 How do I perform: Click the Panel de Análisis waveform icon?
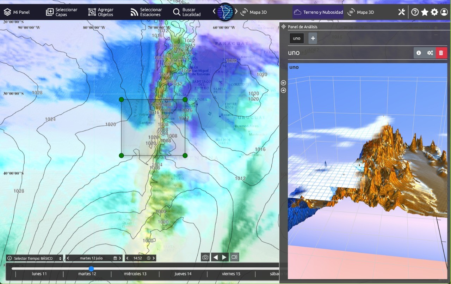tap(284, 27)
